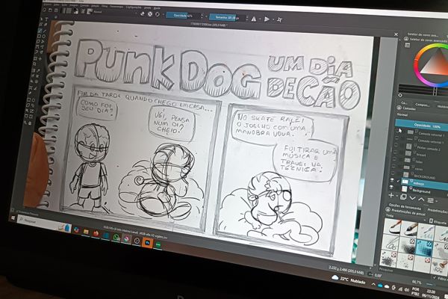This screenshot has height=299, width=448.
Task: Move layer up with up chevron
Action: (421, 199)
